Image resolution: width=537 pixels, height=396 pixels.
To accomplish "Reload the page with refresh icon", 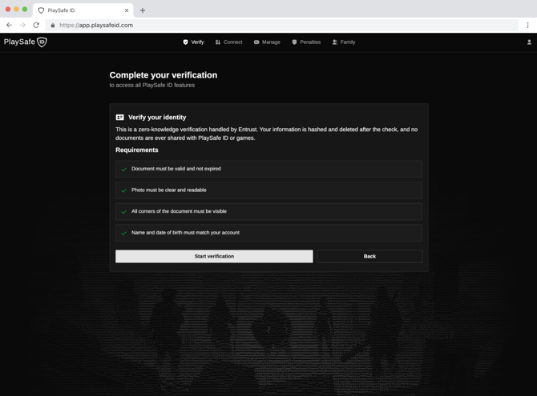I will pos(36,25).
